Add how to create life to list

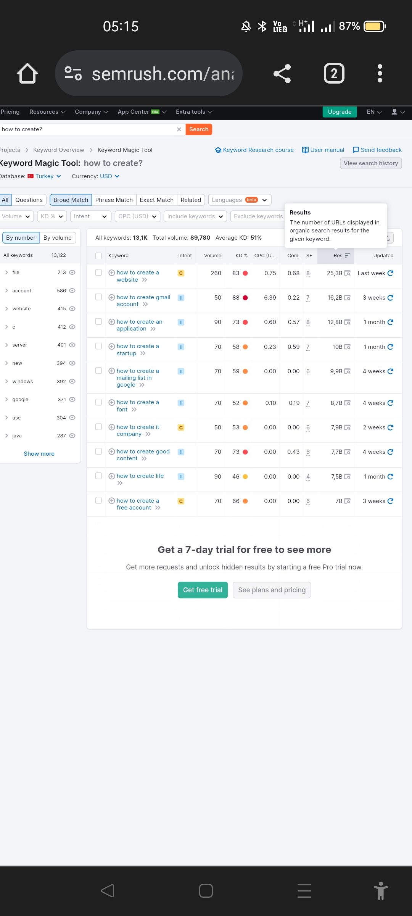pos(112,476)
